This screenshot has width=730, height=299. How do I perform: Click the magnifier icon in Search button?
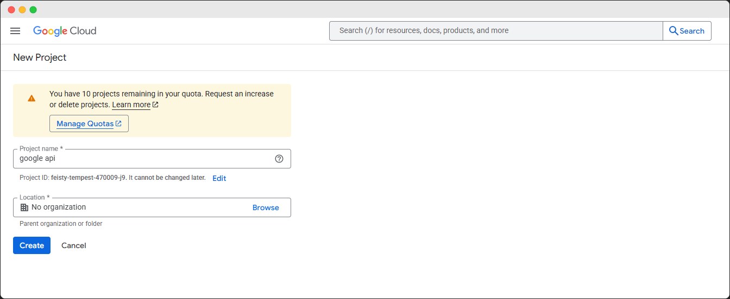[674, 31]
